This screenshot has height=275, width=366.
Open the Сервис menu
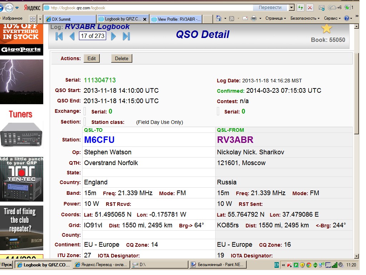tap(332, 18)
